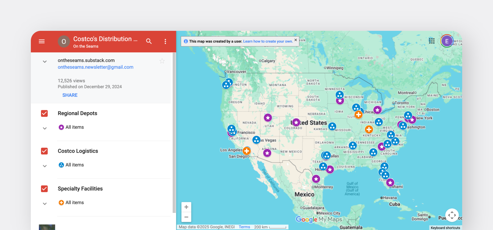Click the SHARE button
493x230 pixels.
tap(70, 95)
